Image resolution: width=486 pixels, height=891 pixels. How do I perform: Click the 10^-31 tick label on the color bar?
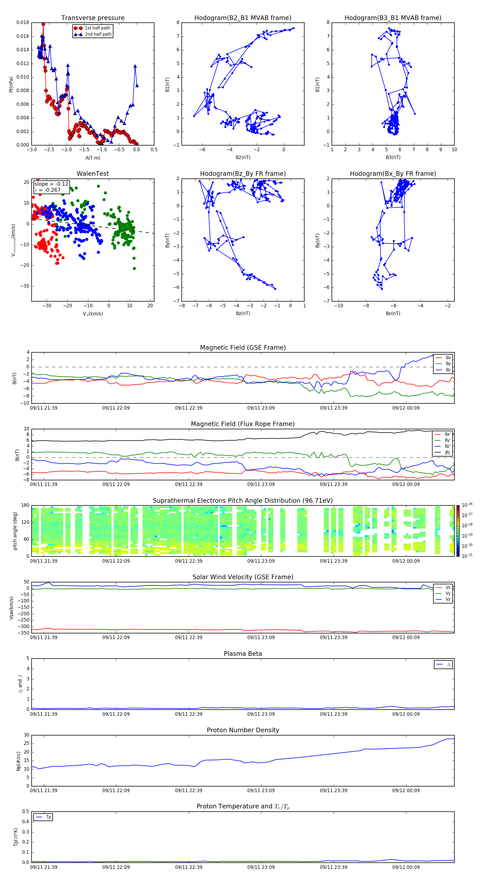coord(467,556)
